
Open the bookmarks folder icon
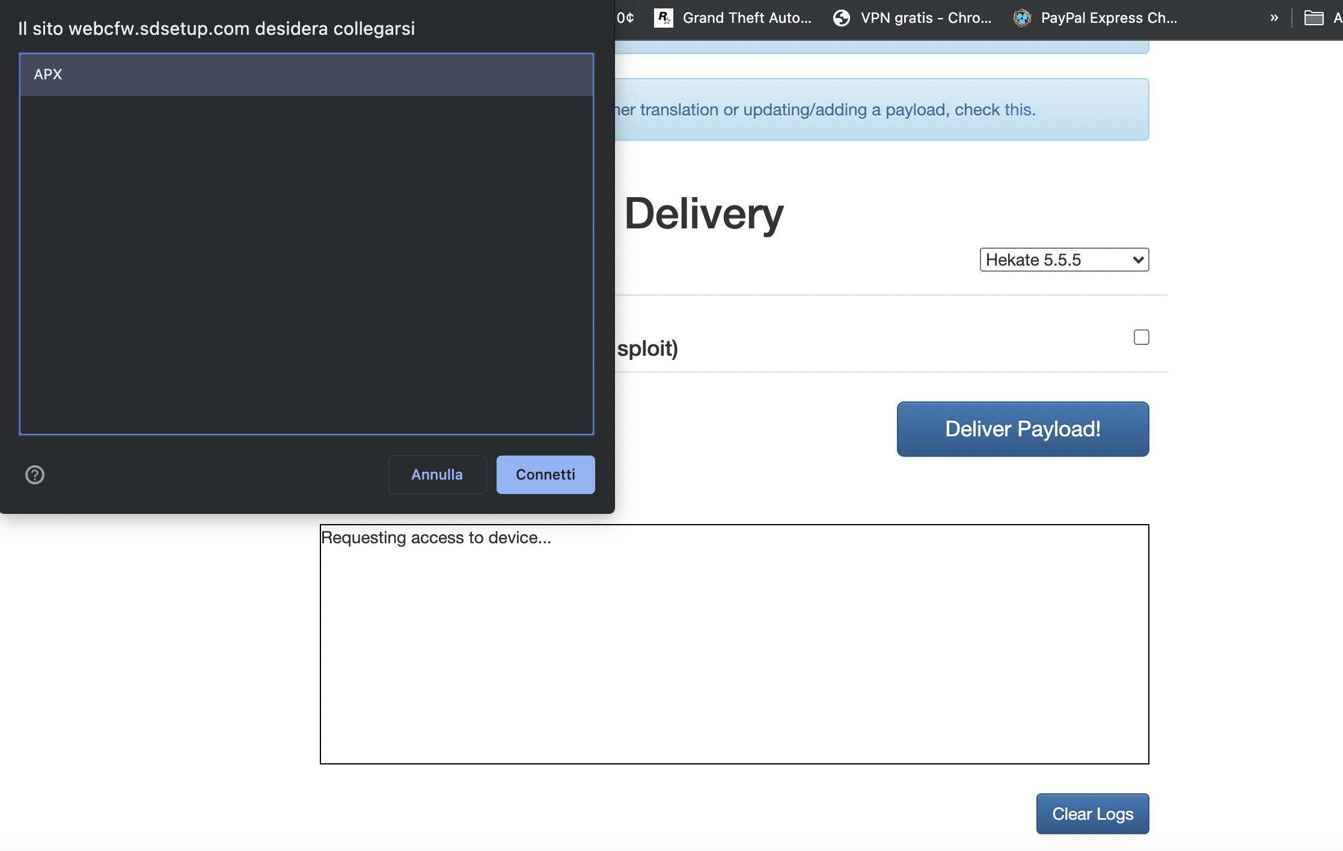tap(1314, 18)
